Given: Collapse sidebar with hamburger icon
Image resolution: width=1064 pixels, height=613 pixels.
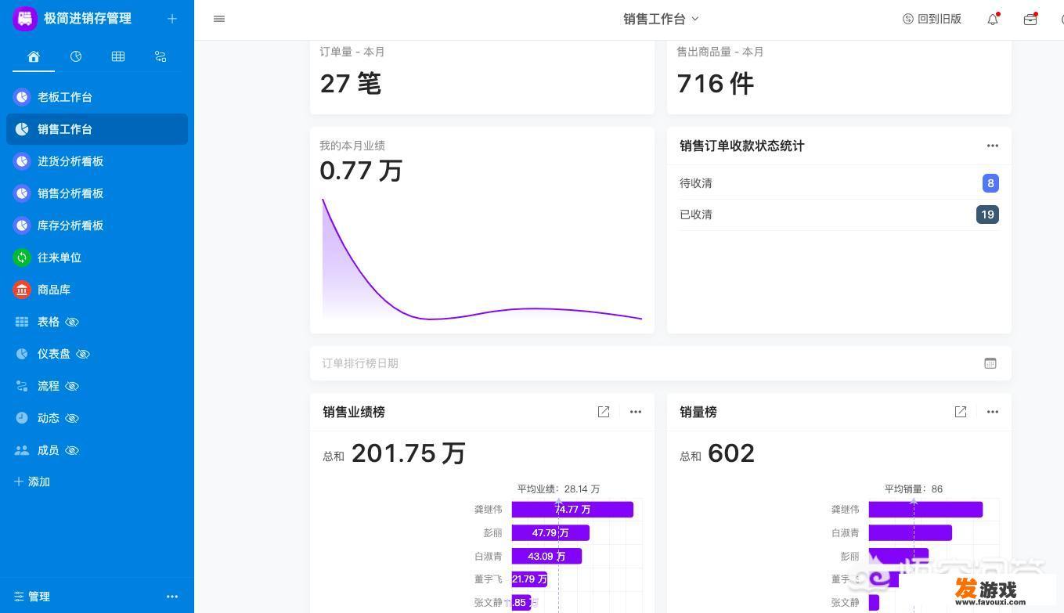Looking at the screenshot, I should pos(219,19).
